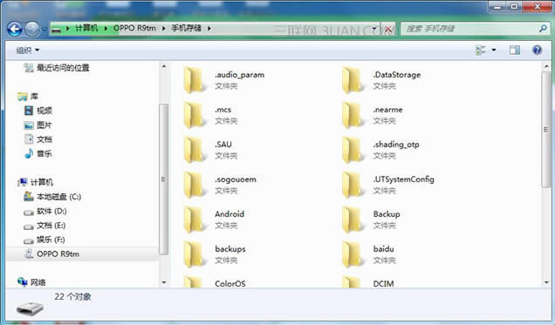Viewport: 555px width, 325px height.
Task: Click the 手机存储 breadcrumb segment
Action: (x=187, y=28)
